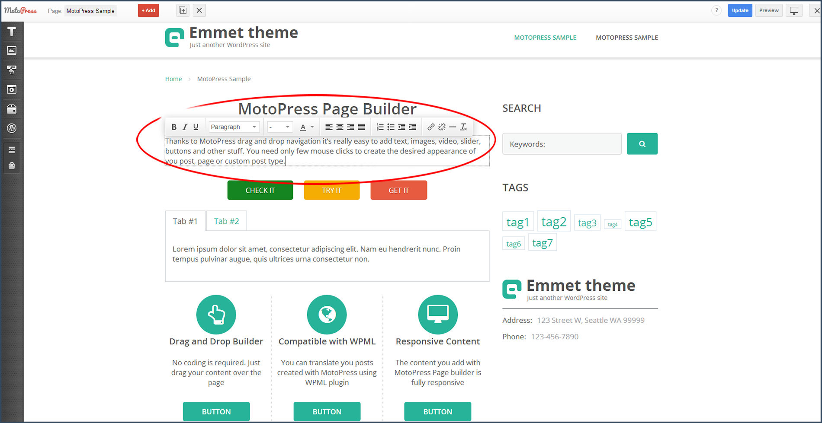
Task: Align text left
Action: [329, 127]
